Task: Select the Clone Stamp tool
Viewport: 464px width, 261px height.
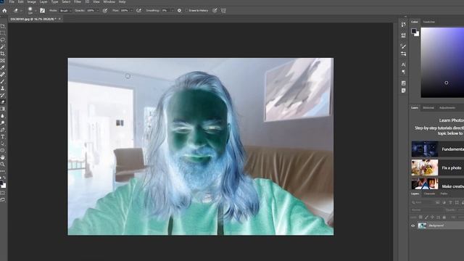Action: click(3, 88)
